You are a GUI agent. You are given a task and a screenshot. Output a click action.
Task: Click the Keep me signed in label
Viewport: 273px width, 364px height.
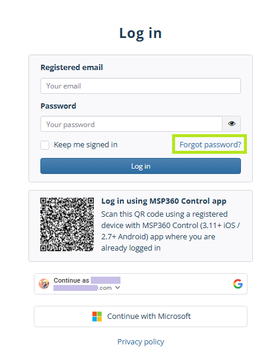click(x=85, y=145)
